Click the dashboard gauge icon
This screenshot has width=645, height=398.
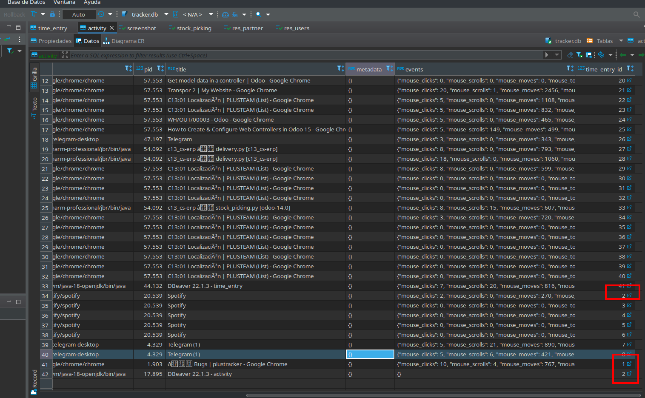coord(225,14)
